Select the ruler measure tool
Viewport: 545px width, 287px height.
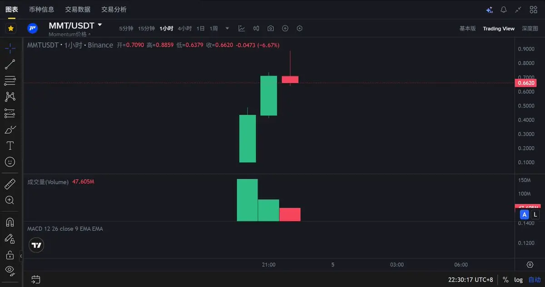(x=10, y=184)
